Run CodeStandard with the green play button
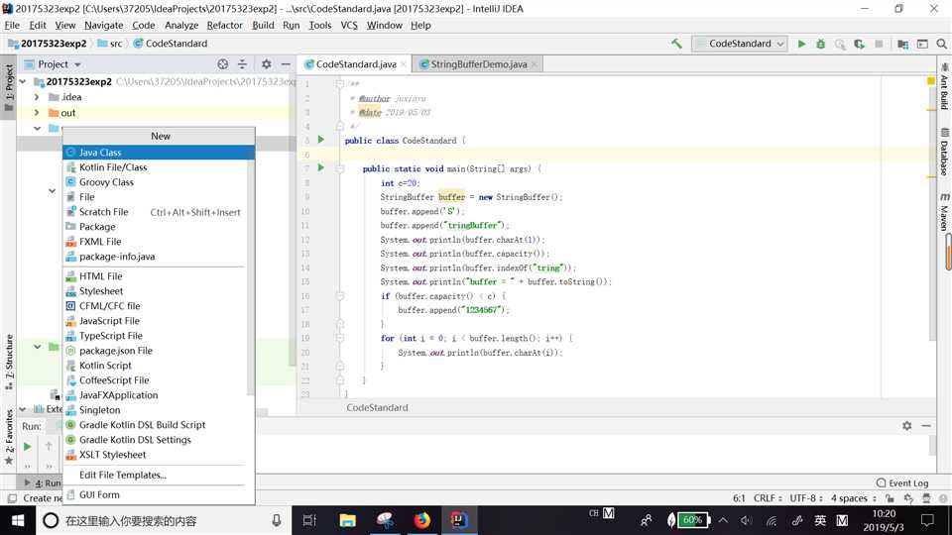This screenshot has height=535, width=952. pos(801,44)
